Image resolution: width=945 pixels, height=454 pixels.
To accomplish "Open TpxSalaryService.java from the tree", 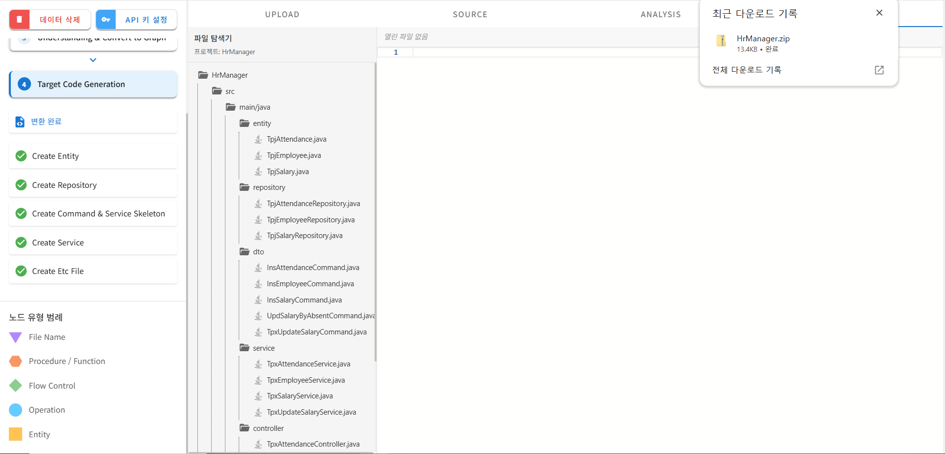I will (x=299, y=396).
